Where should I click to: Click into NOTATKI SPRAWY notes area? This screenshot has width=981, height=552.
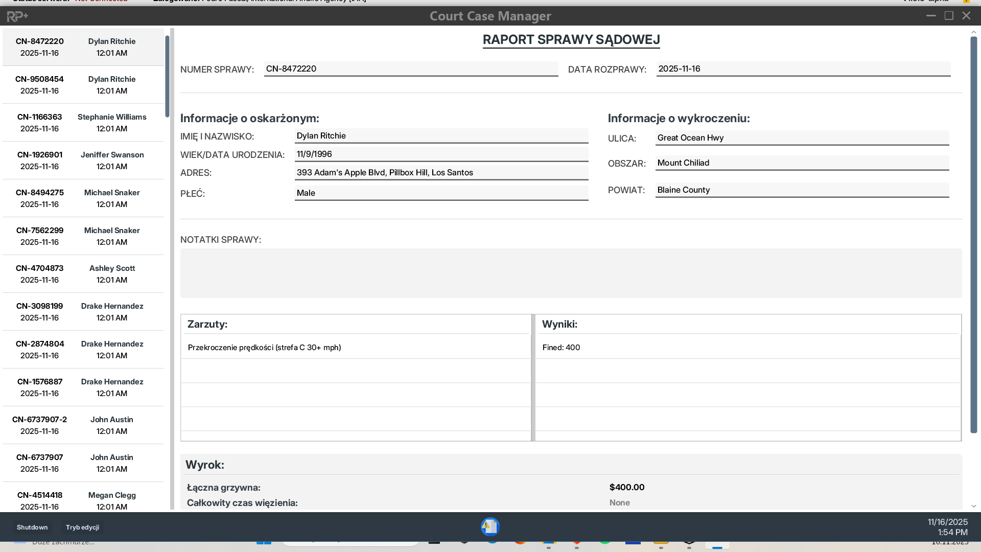(x=571, y=273)
